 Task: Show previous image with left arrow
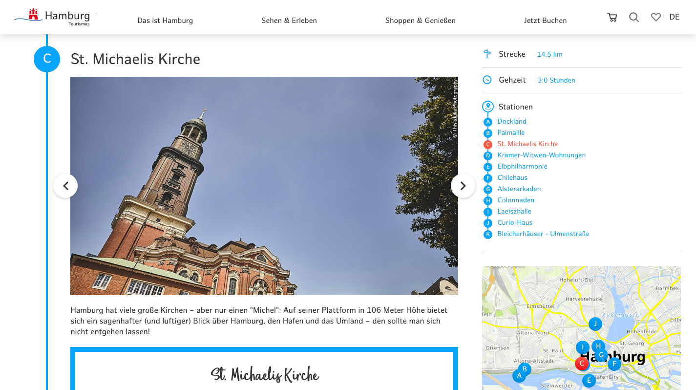(x=65, y=186)
